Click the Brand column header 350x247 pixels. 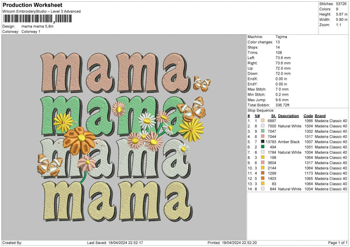tap(320, 116)
